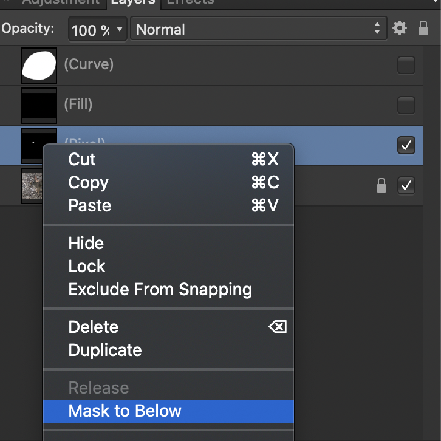Select Hide in the context menu

[86, 243]
